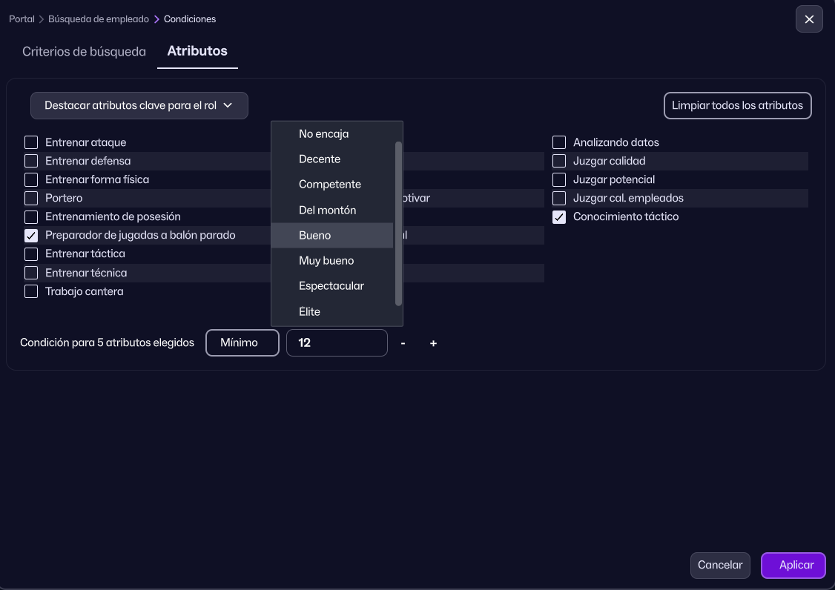The image size is (835, 590).
Task: Uncheck the Conocimiento táctico checkbox
Action: (559, 217)
